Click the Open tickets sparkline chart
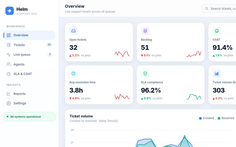The width and height of the screenshot is (236, 147). point(122,54)
